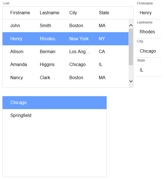Image resolution: width=165 pixels, height=181 pixels.
Task: Click the Firstname column header
Action: tap(20, 13)
